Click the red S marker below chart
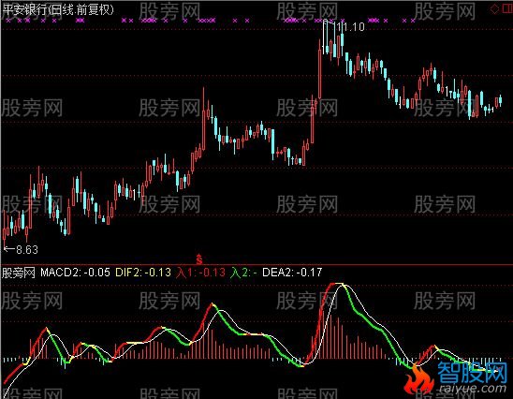The height and width of the screenshot is (399, 513). tap(199, 259)
